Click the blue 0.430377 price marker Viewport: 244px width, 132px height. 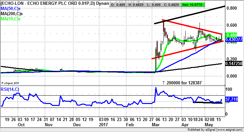(x=232, y=39)
